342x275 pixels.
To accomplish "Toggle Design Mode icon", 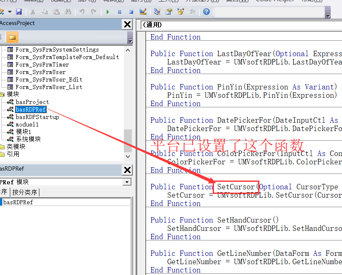I will tap(143, 12).
